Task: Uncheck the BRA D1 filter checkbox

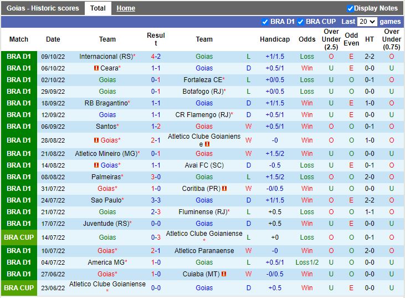Action: 265,22
